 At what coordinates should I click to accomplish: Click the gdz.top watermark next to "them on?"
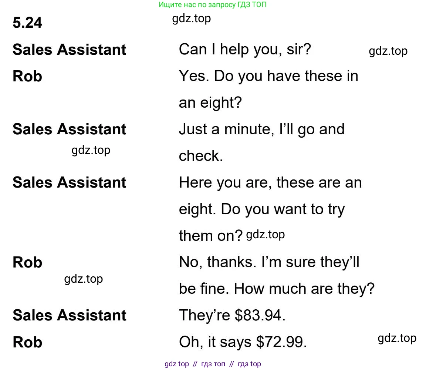(265, 234)
